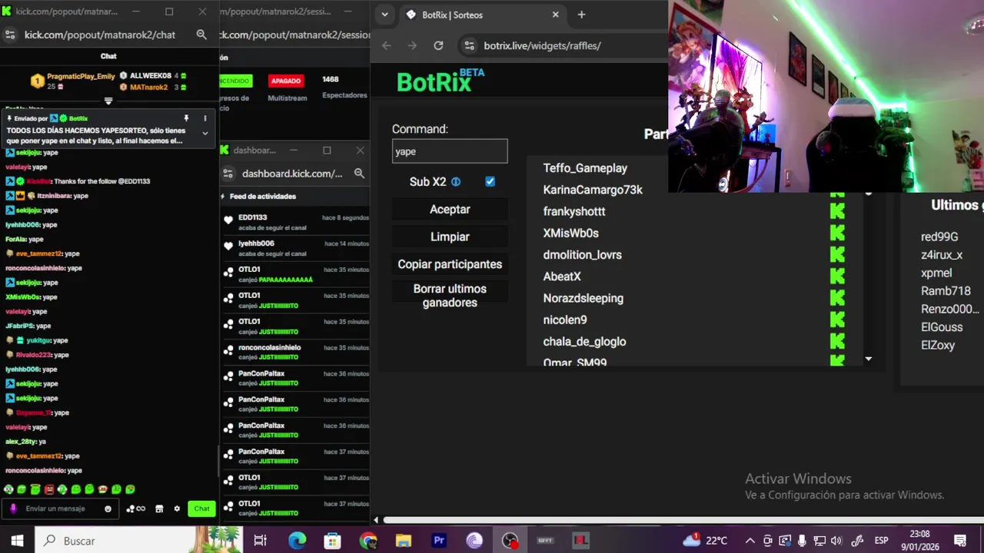Open the Windows Start menu
984x553 pixels.
pyautogui.click(x=17, y=541)
